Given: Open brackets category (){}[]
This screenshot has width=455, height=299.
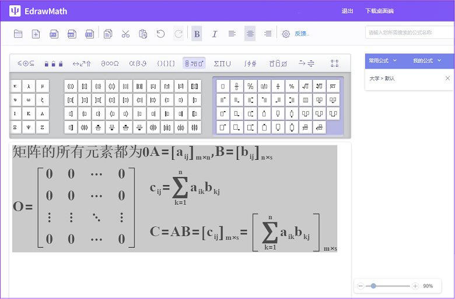Looking at the screenshot, I should click(x=166, y=63).
